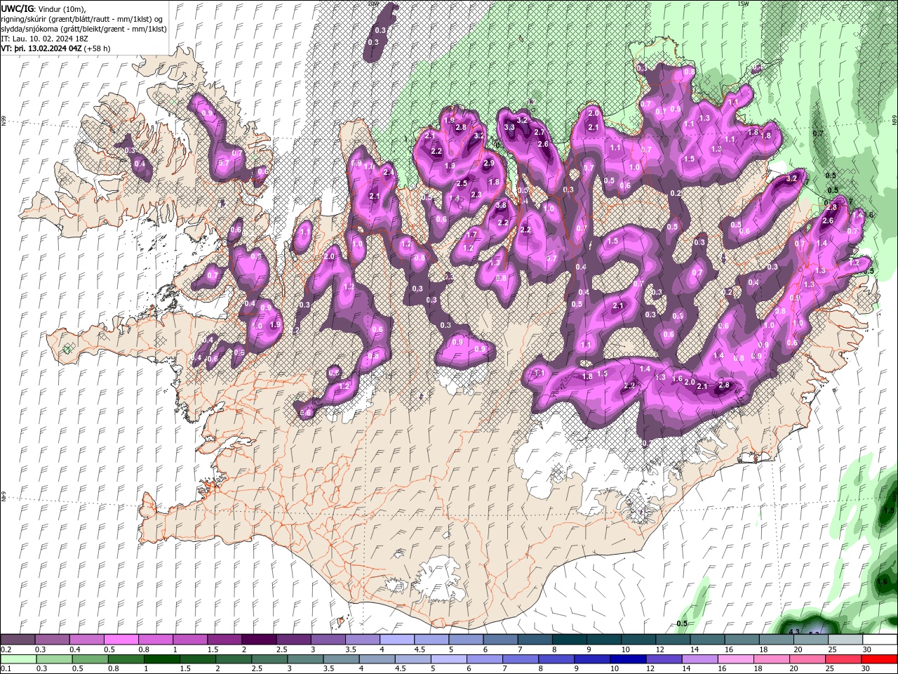Screen dimensions: 898x674
Task: Click the 3.3 snowfall value on the map
Action: point(510,127)
